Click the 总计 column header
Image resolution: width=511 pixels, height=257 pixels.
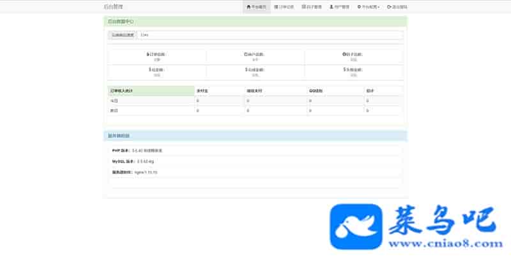(384, 91)
